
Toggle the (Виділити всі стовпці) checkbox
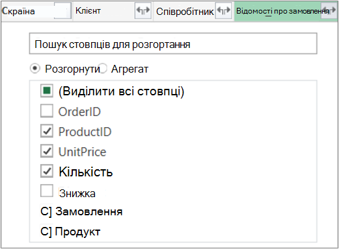point(47,91)
